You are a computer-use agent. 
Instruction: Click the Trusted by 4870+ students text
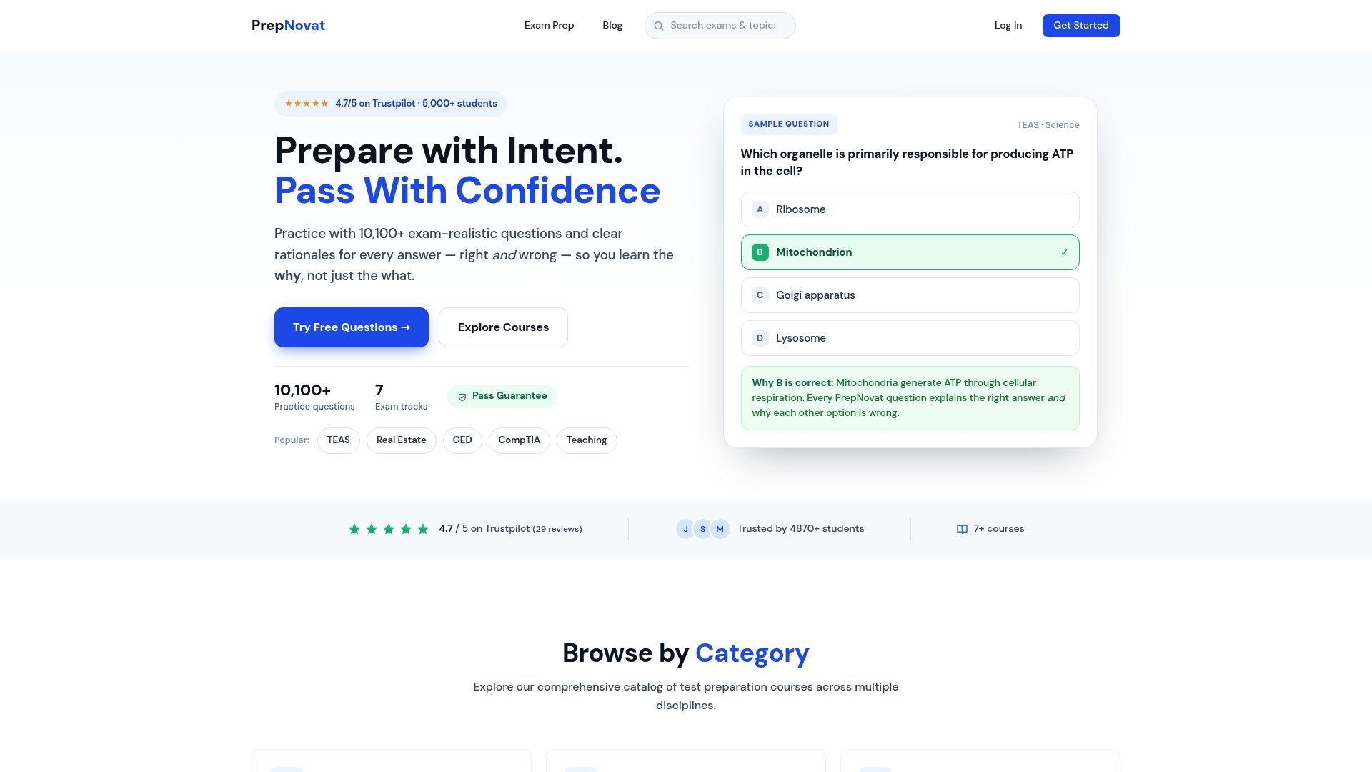(800, 529)
